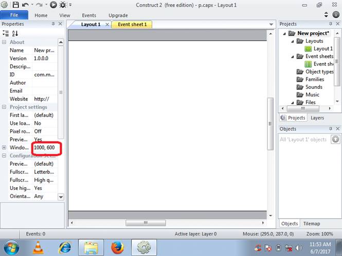Open the Windows Start button
Image resolution: width=342 pixels, height=256 pixels.
click(x=11, y=247)
